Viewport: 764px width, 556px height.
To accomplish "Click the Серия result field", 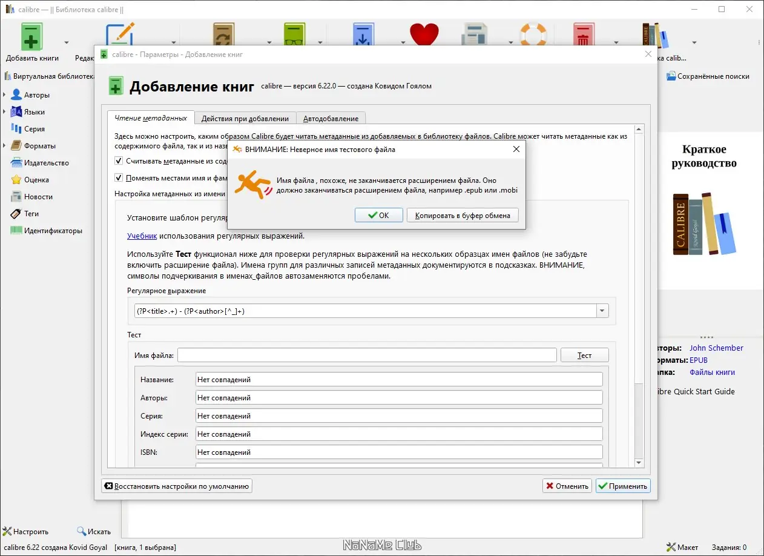I will [399, 415].
